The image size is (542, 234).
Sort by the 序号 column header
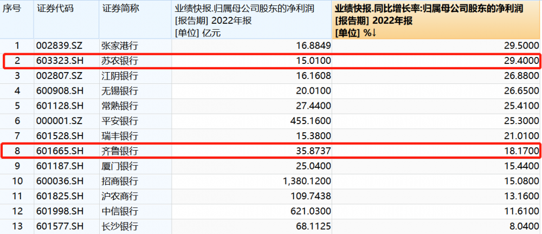click(x=11, y=8)
